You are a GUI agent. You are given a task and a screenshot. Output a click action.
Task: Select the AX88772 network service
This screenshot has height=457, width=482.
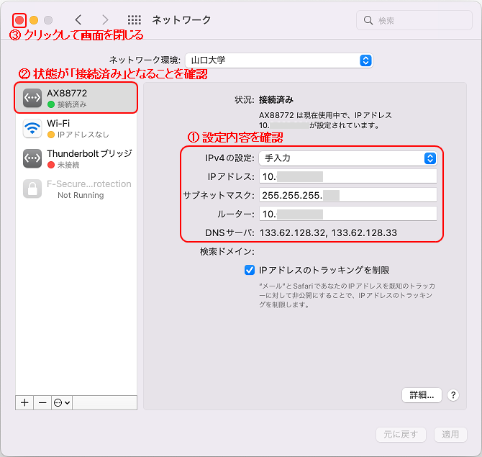pos(76,98)
